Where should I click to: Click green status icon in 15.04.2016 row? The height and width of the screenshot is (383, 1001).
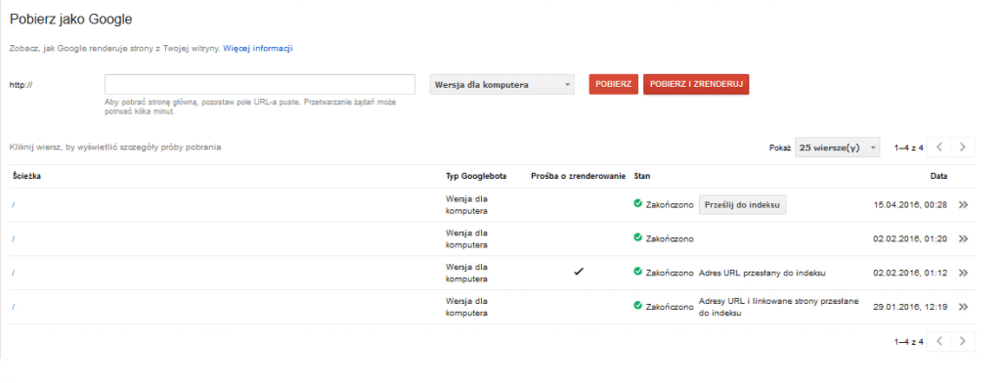coord(637,203)
